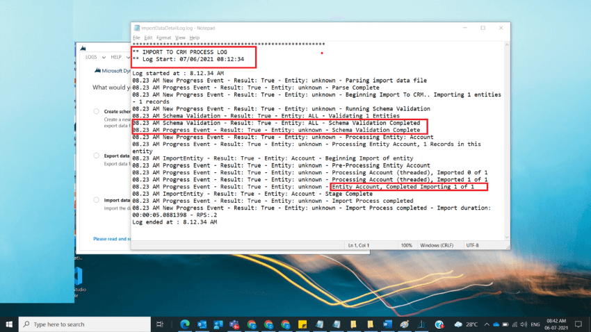Click the IMPORT TO CRM PROCESS LOG line
The height and width of the screenshot is (332, 591).
[x=180, y=52]
